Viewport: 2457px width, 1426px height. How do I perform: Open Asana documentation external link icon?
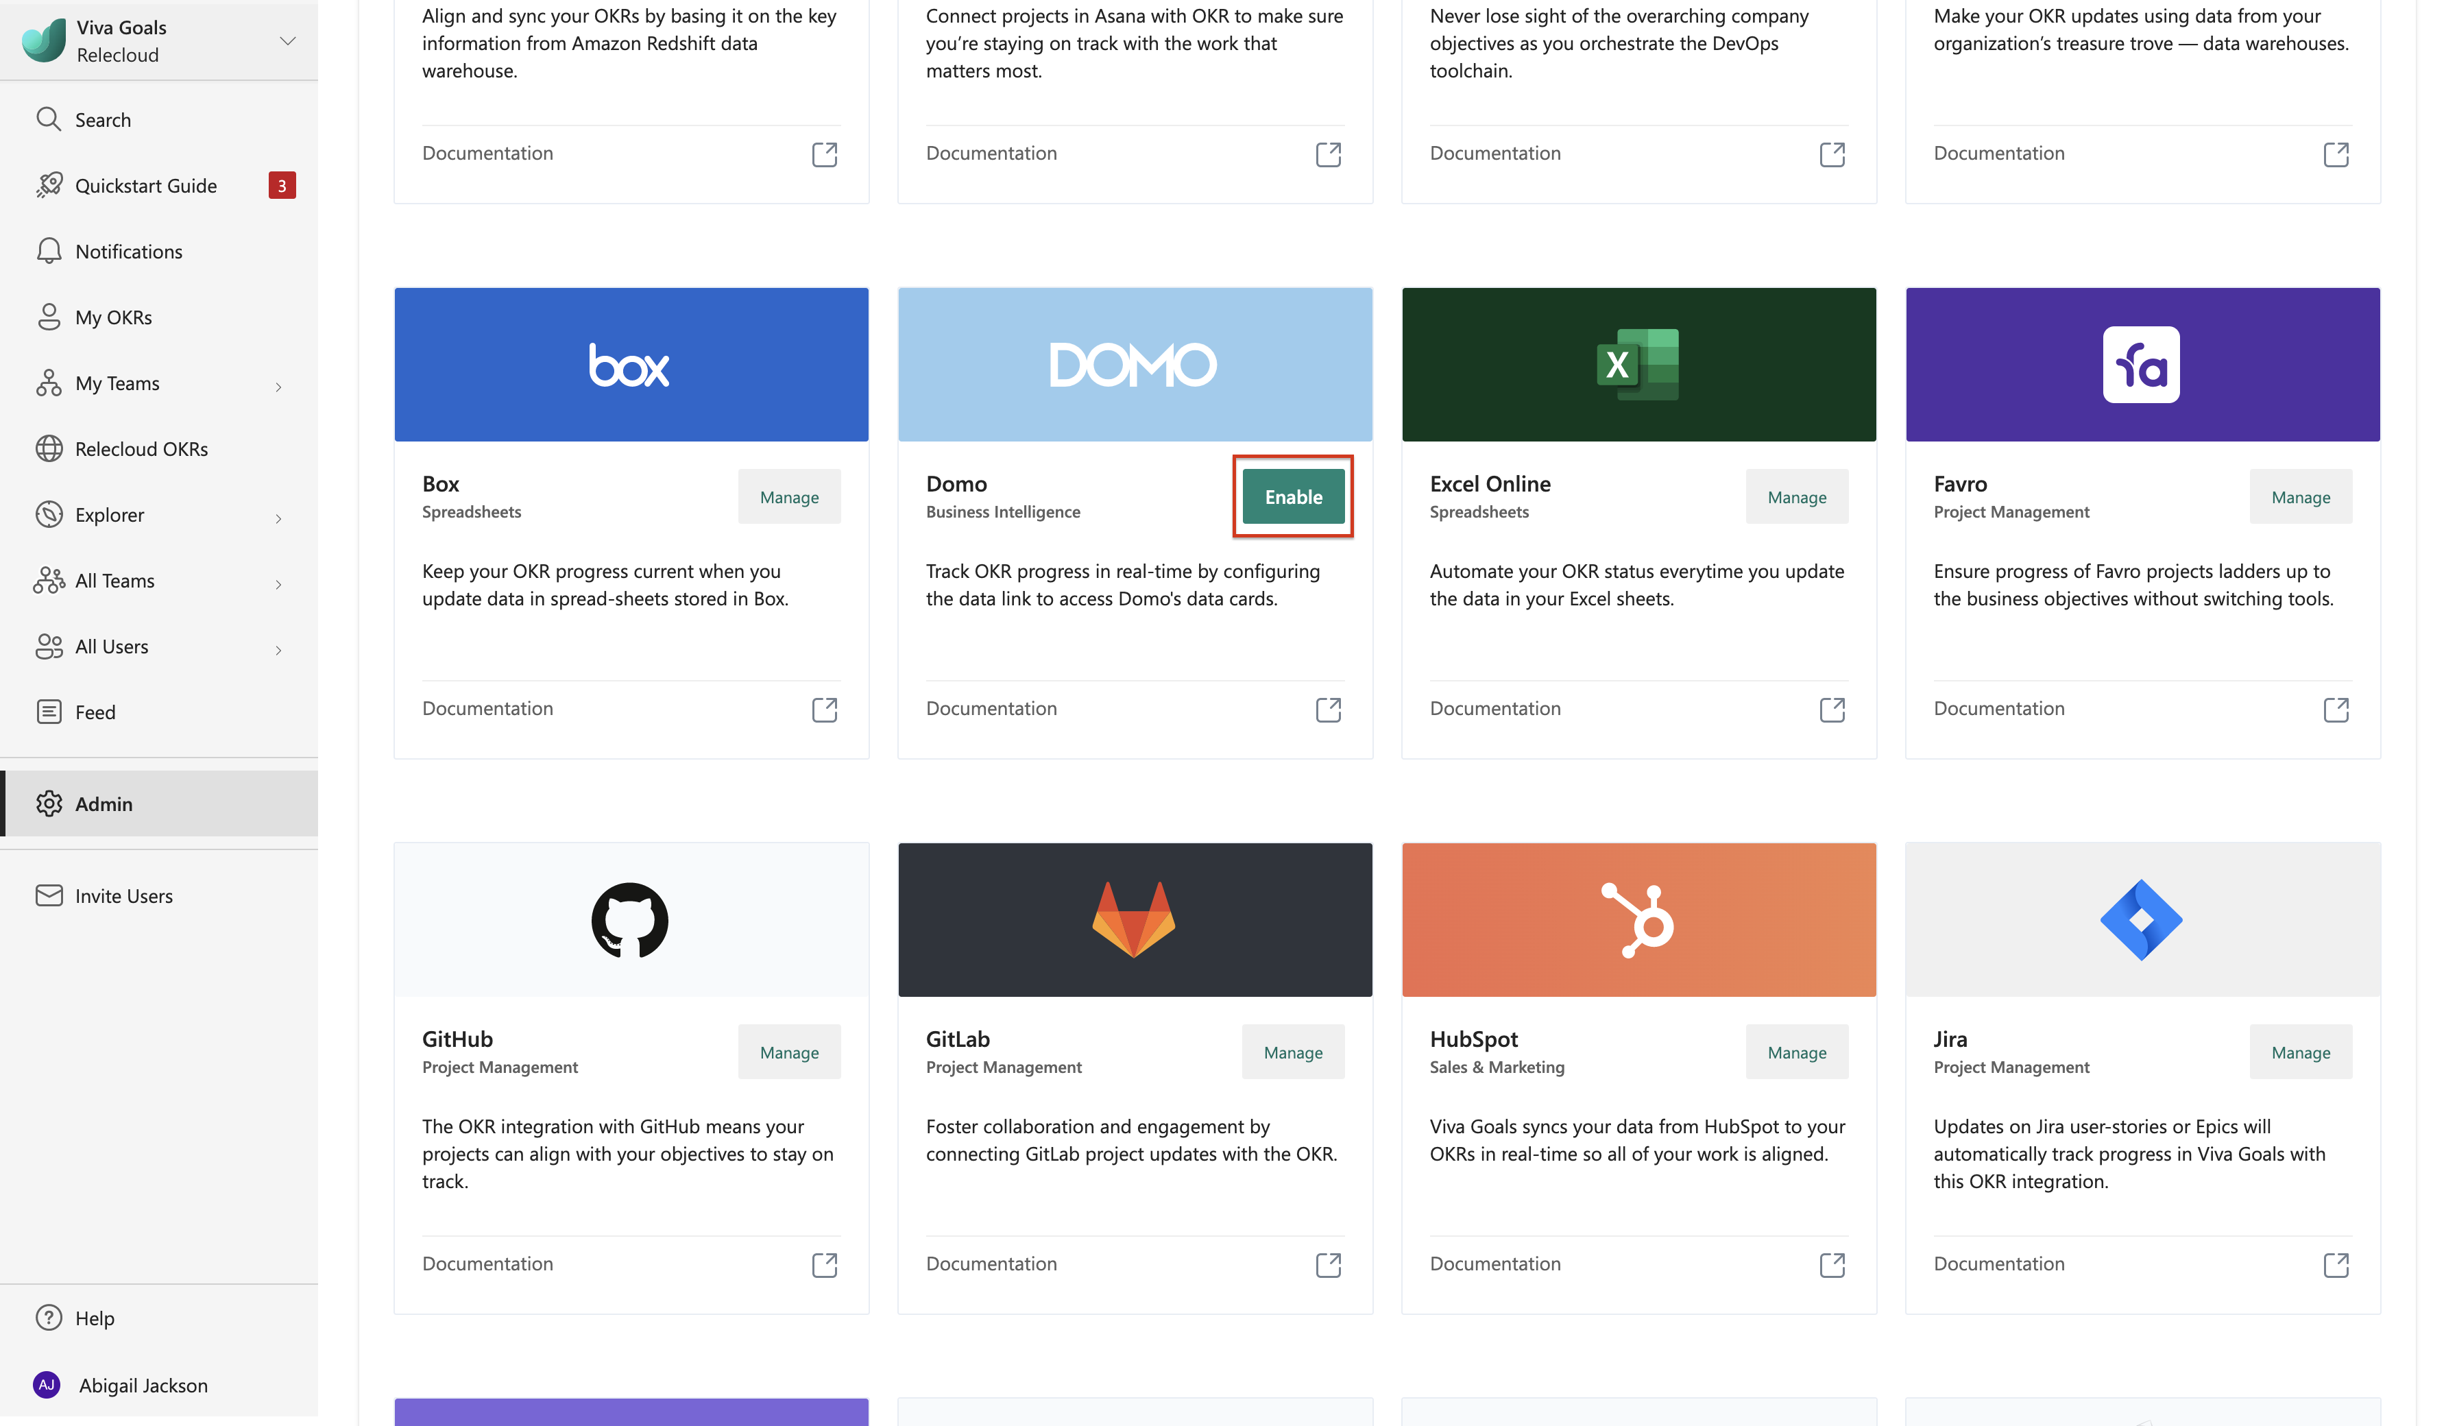point(1328,154)
